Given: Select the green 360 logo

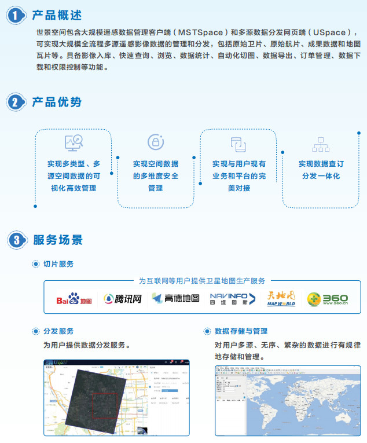Looking at the screenshot, I should (x=328, y=299).
